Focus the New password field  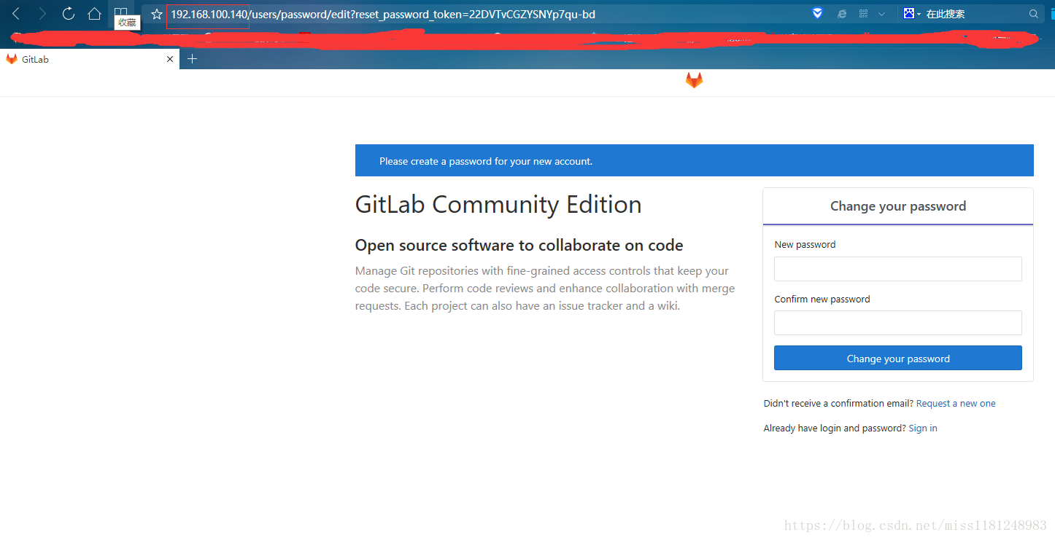897,269
